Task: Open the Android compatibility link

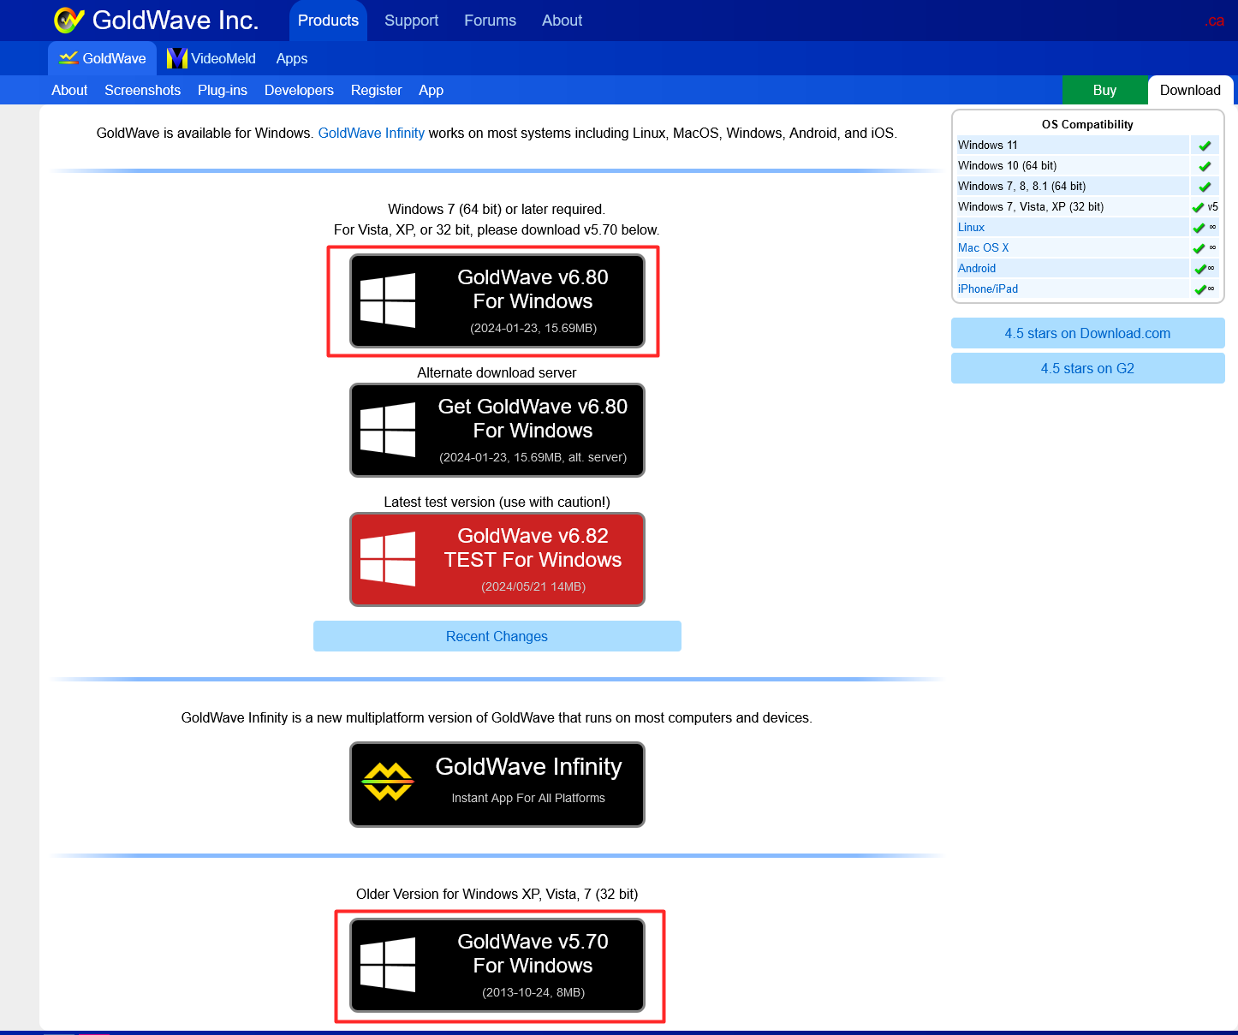Action: click(x=977, y=268)
